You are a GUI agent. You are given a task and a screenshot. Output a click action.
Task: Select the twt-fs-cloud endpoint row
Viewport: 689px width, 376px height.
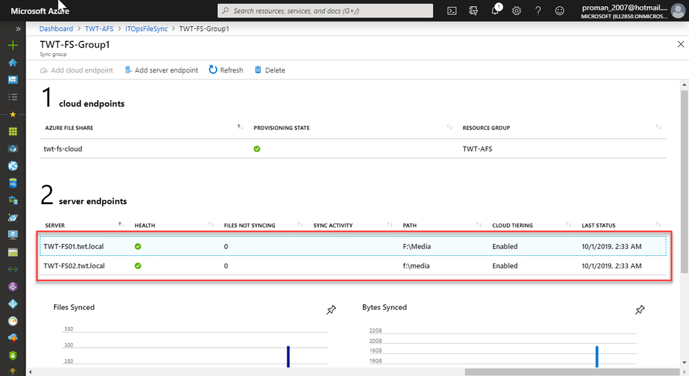point(353,148)
